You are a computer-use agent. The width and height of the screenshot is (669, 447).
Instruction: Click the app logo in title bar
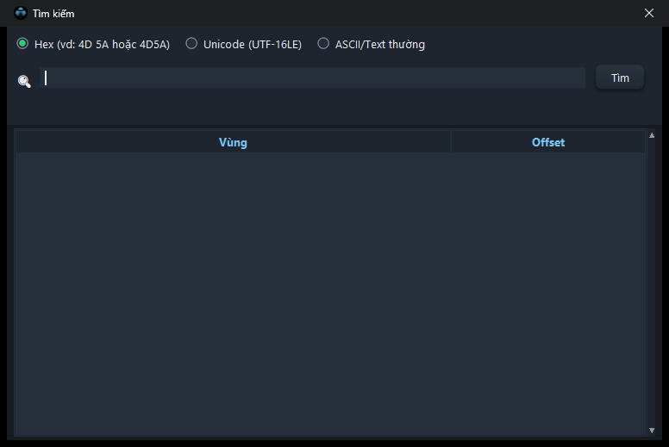[x=20, y=13]
